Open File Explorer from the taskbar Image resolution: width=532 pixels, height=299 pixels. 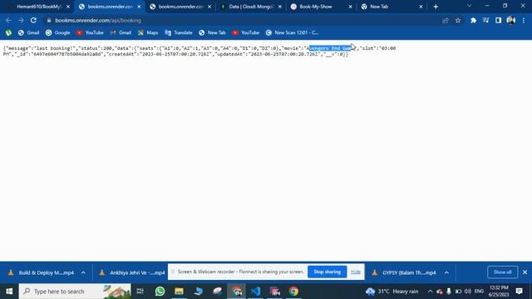[179, 292]
